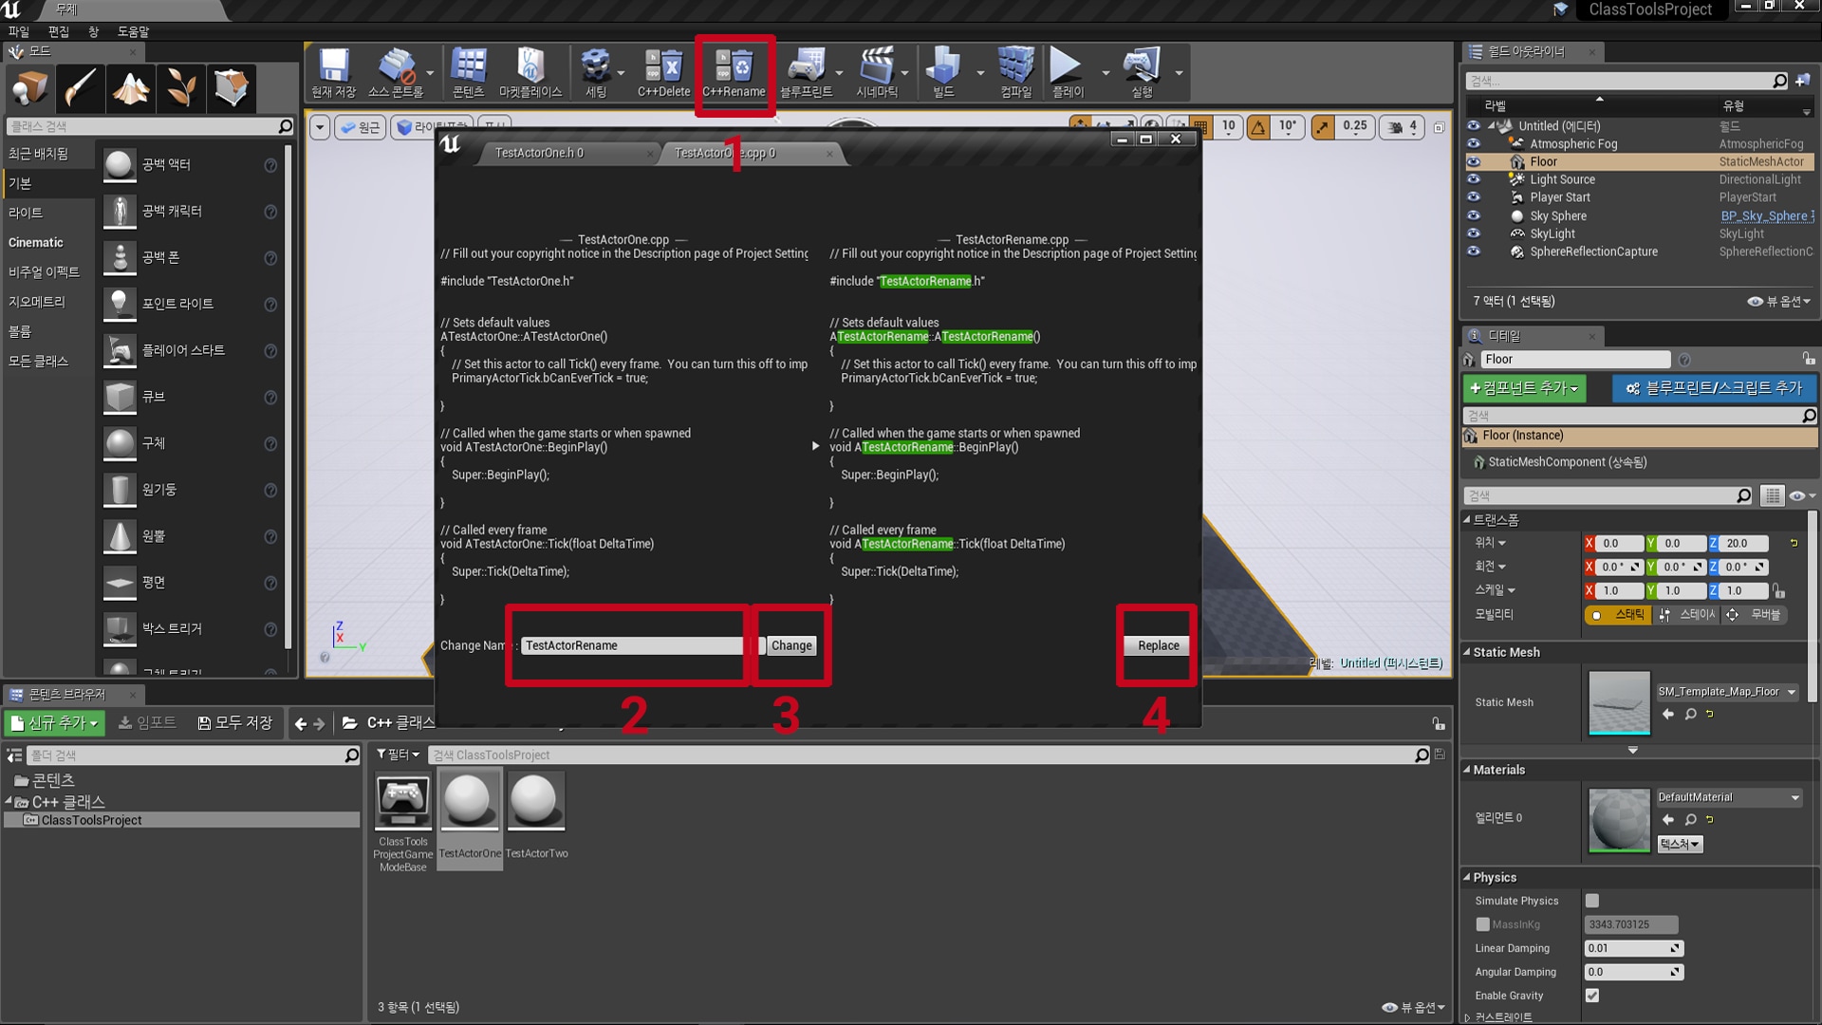Select the Foliage mode icon
This screenshot has height=1025, width=1822.
[x=181, y=88]
